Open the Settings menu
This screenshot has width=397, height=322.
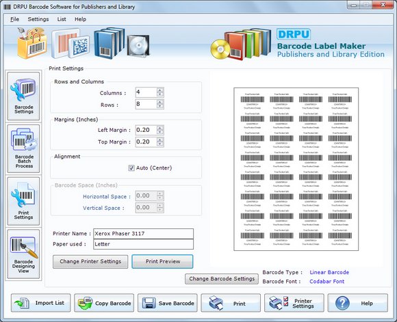38,19
